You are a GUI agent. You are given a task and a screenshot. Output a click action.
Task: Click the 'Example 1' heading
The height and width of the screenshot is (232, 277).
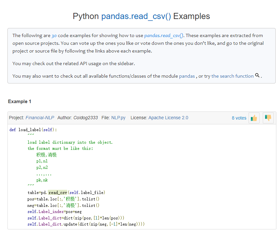coord(19,101)
